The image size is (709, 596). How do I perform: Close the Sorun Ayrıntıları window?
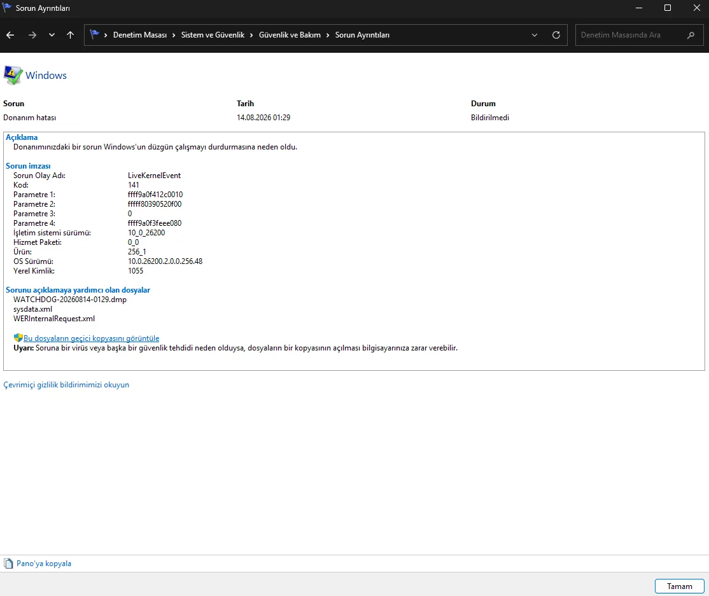click(697, 8)
